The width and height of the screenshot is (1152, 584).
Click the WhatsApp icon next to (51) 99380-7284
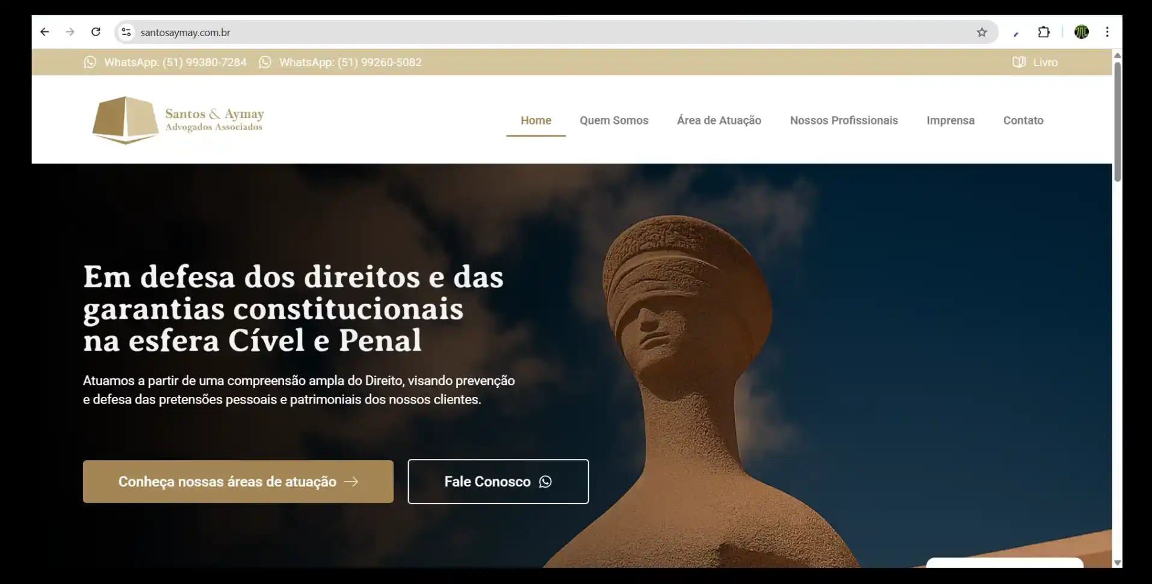tap(90, 62)
